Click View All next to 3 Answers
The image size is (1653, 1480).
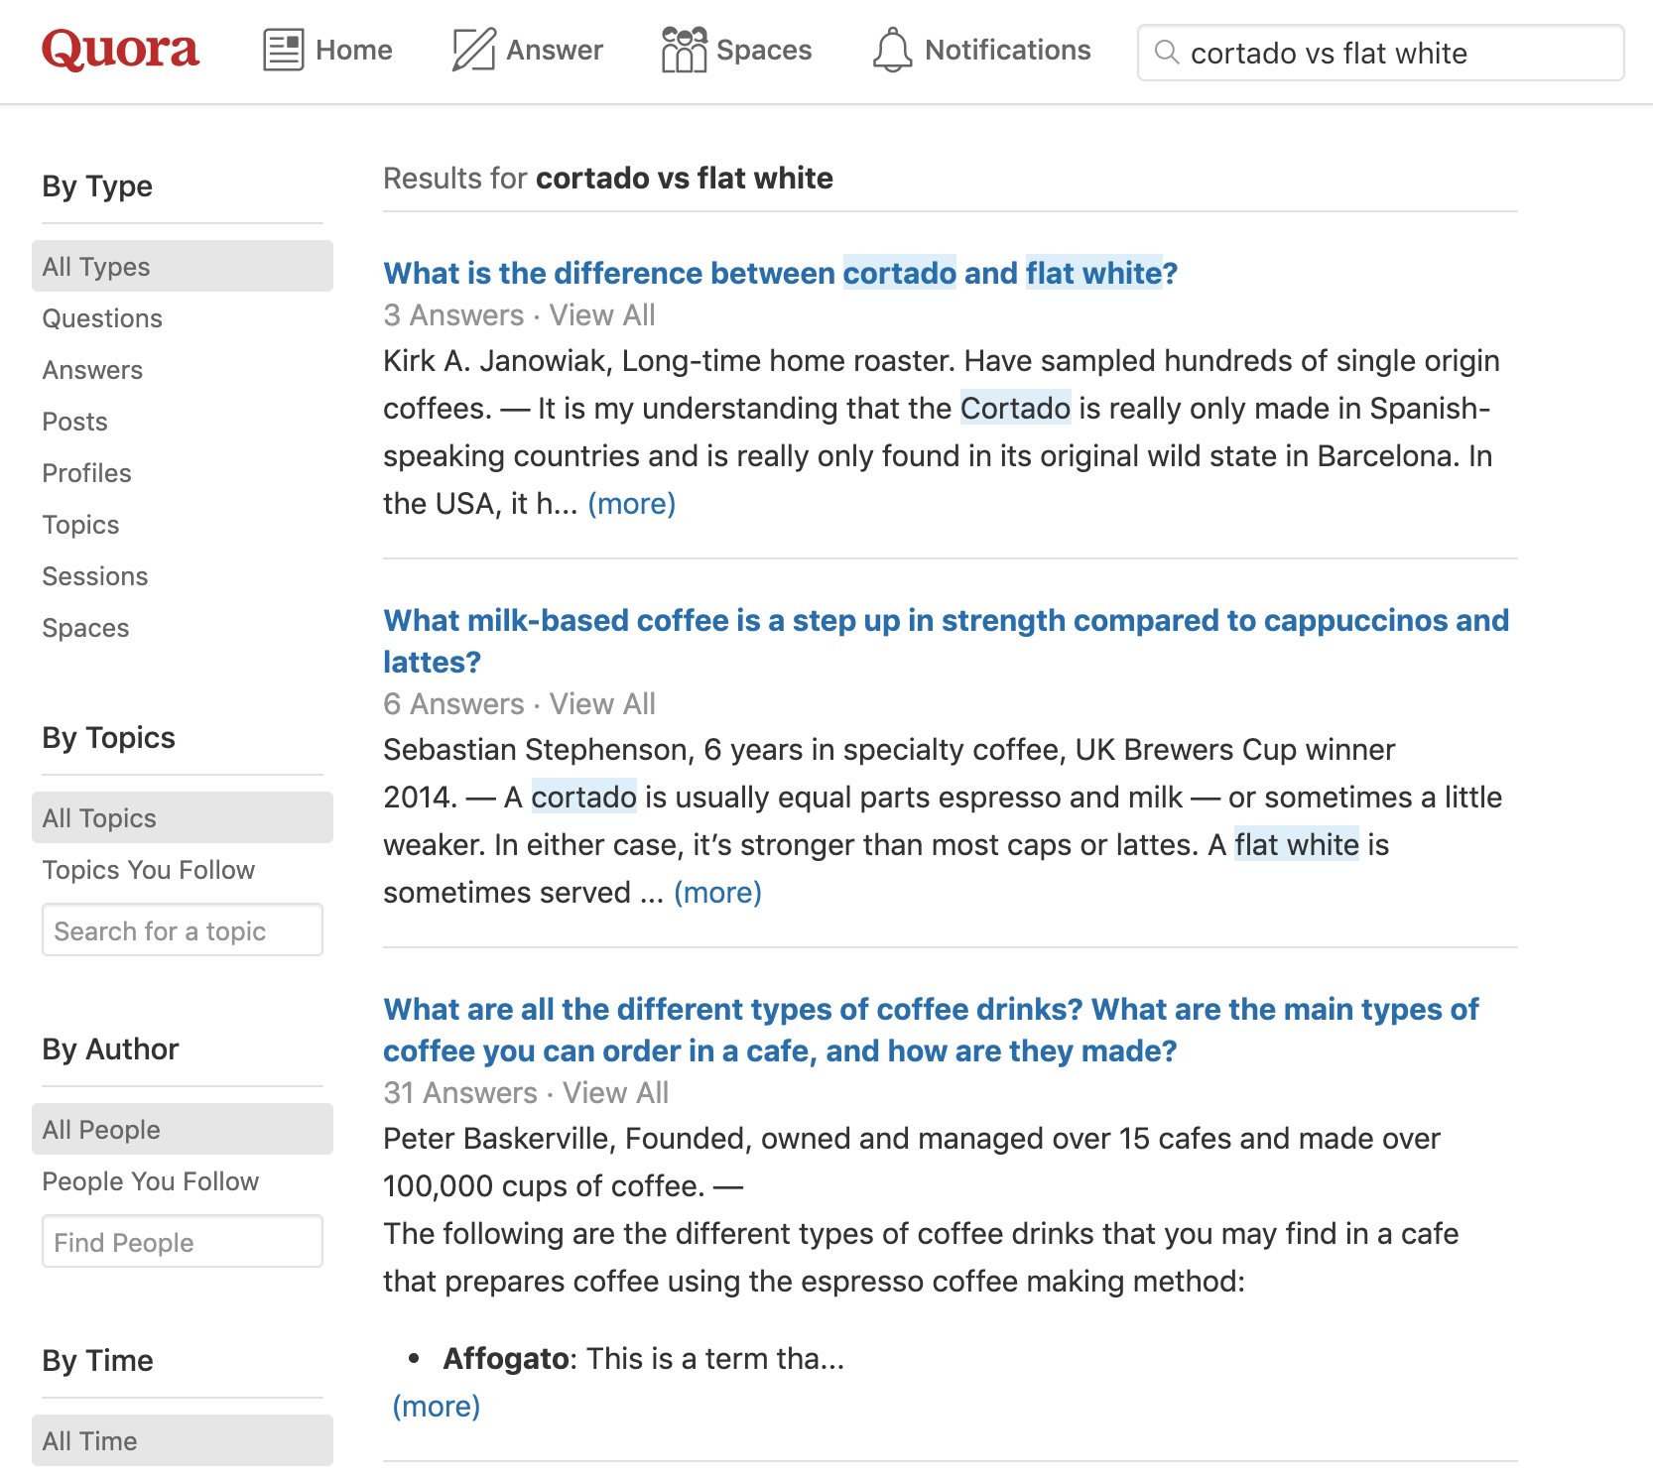click(x=602, y=315)
